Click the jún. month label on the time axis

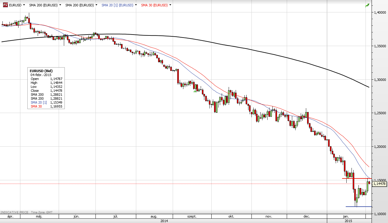tap(77, 217)
